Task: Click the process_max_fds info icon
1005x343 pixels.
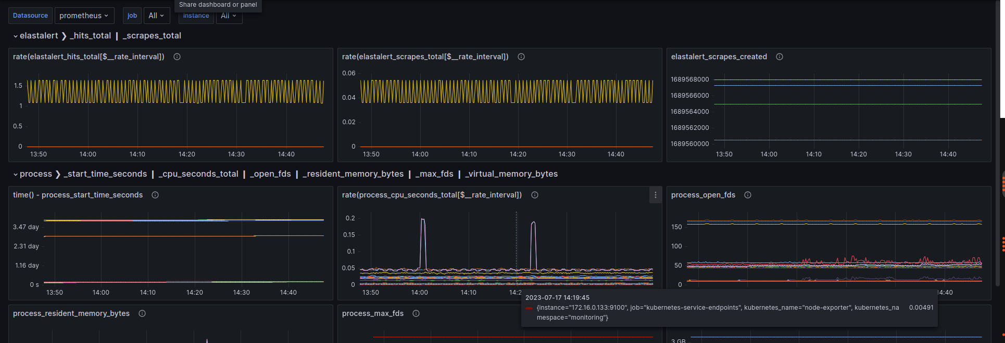Action: 416,313
